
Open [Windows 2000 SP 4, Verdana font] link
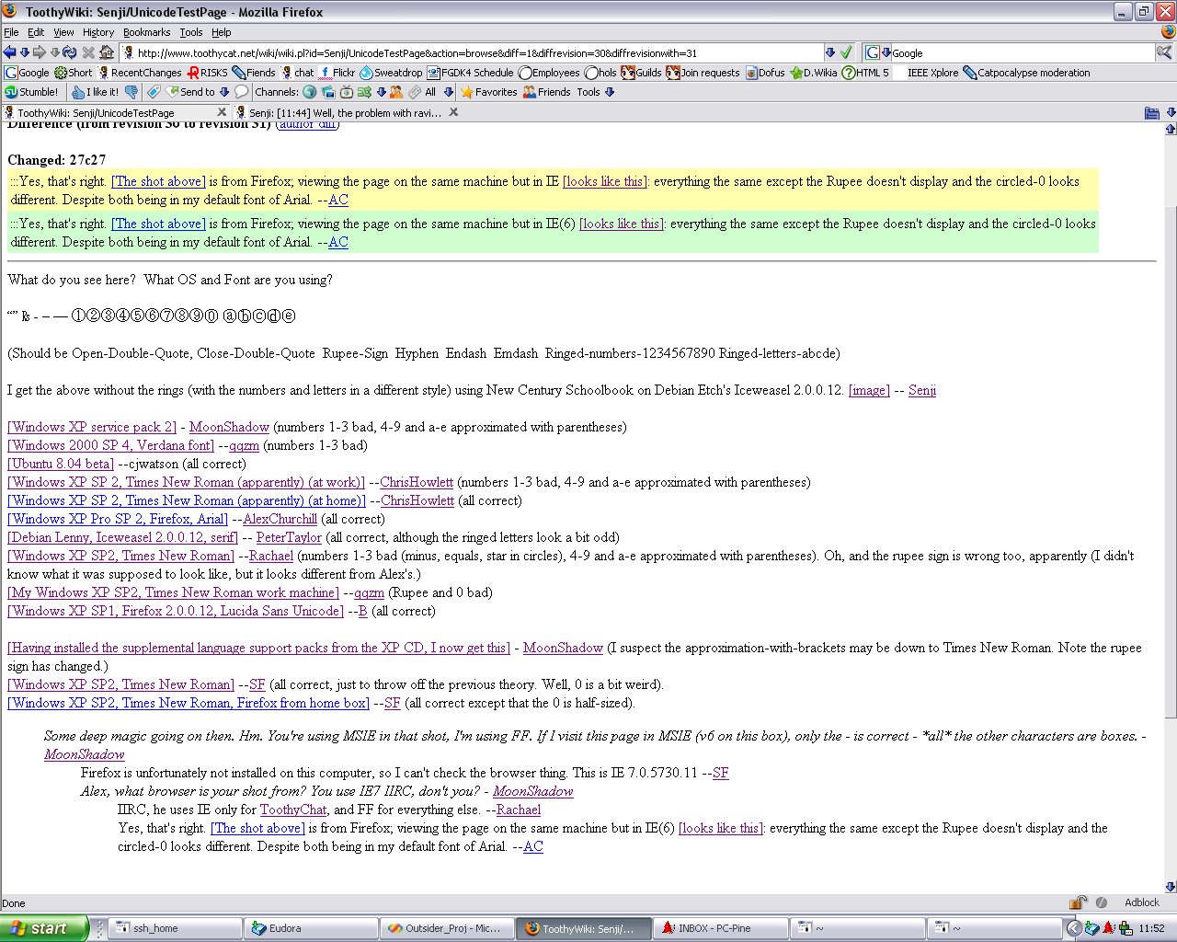(x=110, y=445)
